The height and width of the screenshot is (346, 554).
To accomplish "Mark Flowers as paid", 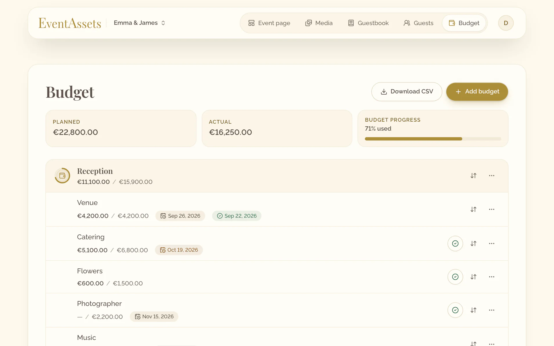I will click(455, 277).
